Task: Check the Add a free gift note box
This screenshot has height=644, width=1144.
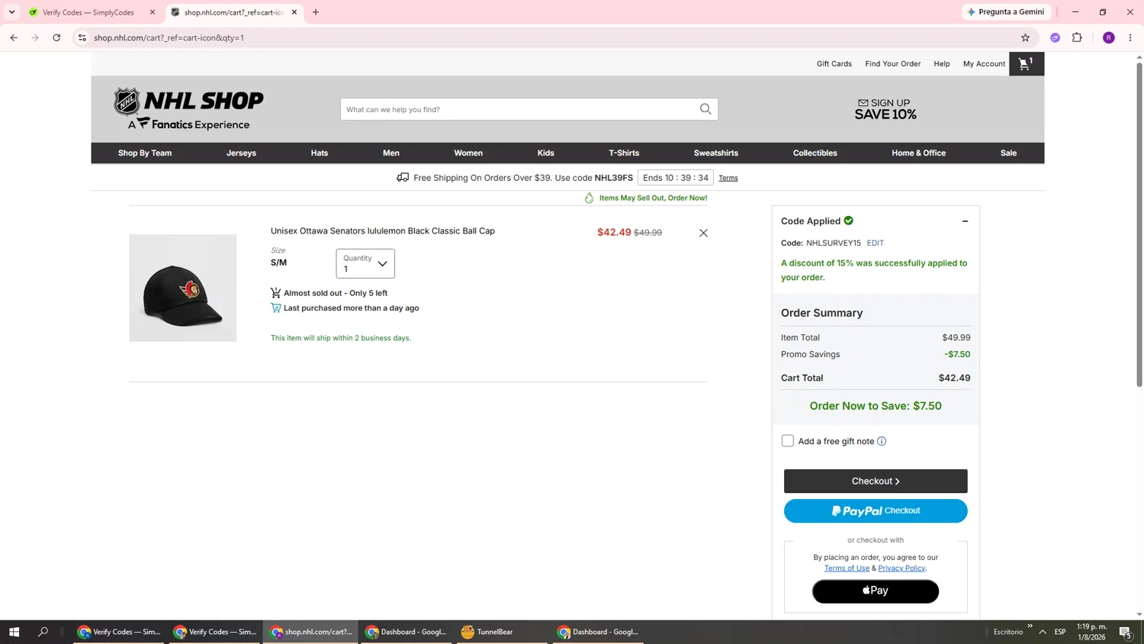Action: click(x=788, y=441)
